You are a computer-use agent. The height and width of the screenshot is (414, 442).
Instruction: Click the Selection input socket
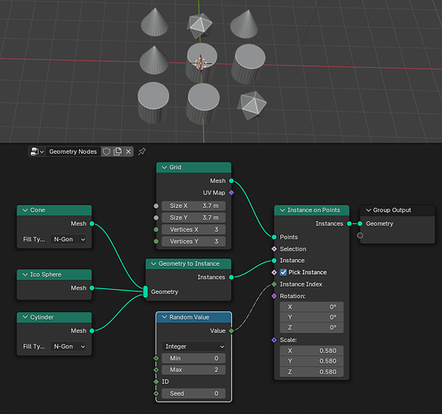point(274,248)
